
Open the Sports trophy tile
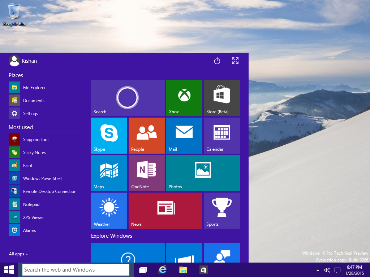coord(222,211)
